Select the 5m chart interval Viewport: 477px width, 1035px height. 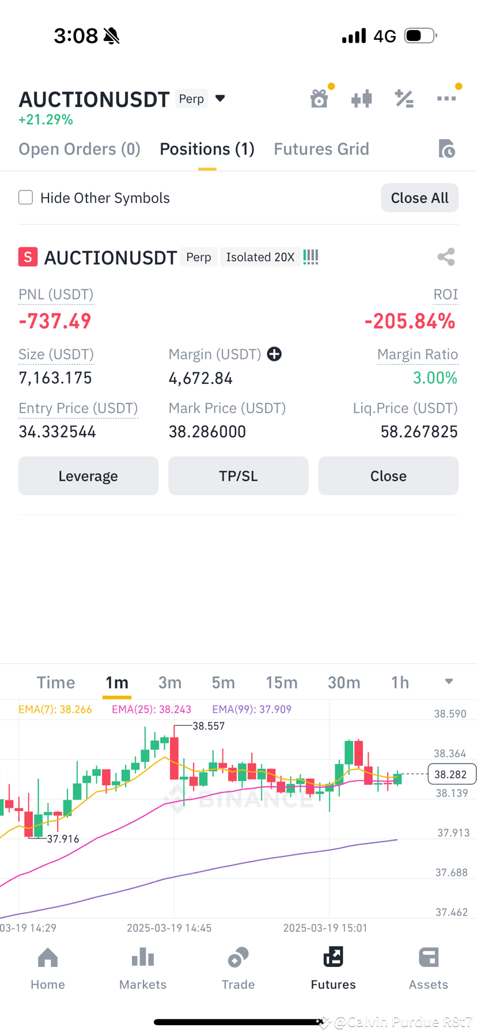pos(224,682)
